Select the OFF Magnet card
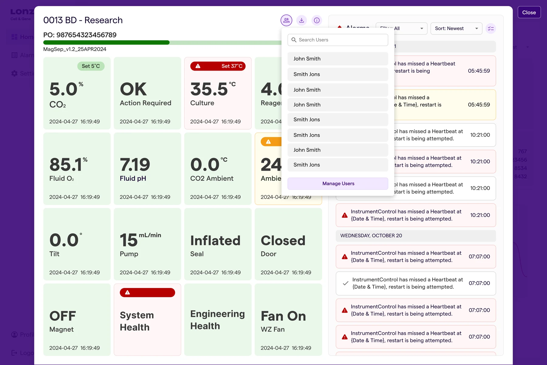 coord(77,320)
